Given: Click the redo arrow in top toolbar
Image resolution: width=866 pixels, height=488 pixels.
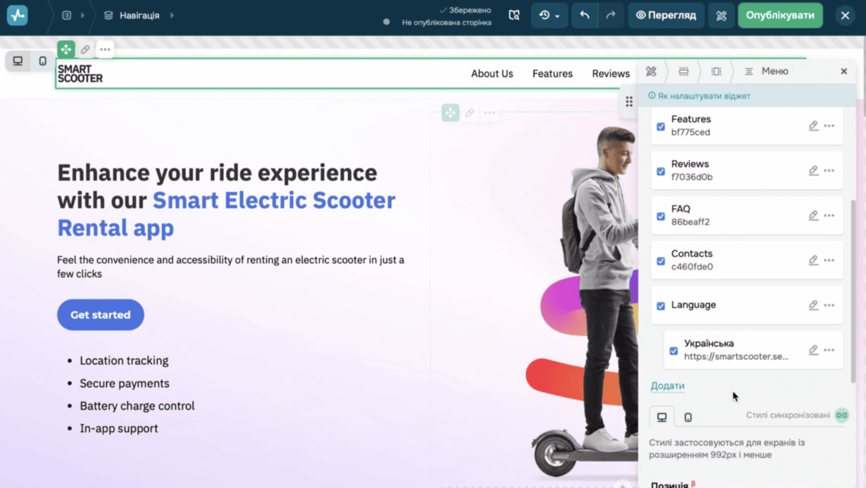Looking at the screenshot, I should click(611, 15).
